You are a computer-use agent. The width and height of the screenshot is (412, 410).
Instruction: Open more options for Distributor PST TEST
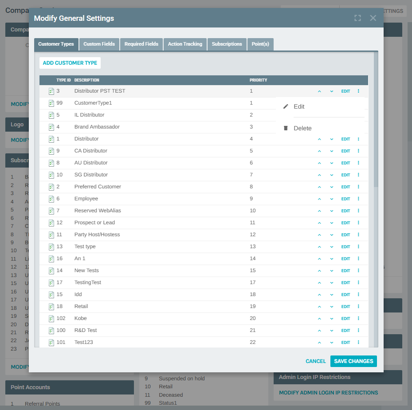[358, 91]
